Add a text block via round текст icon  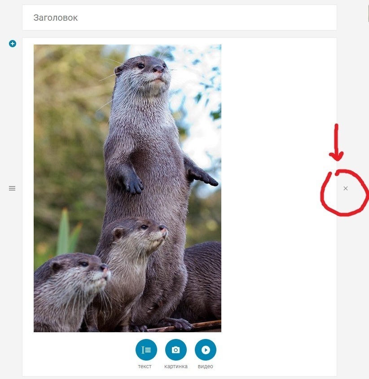[146, 350]
